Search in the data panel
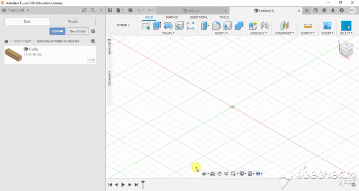This screenshot has width=359, height=191. (x=93, y=10)
